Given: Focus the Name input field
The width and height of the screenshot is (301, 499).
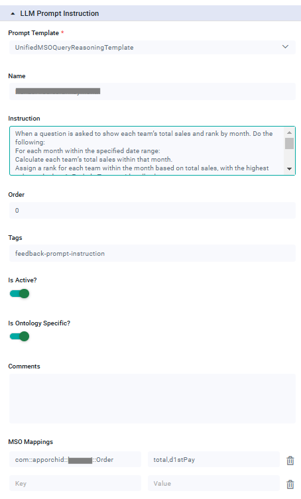Looking at the screenshot, I should pos(152,91).
